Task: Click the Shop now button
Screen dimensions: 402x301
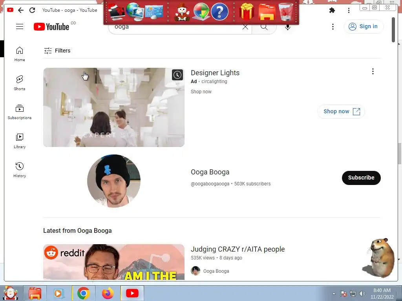Action: pyautogui.click(x=341, y=112)
